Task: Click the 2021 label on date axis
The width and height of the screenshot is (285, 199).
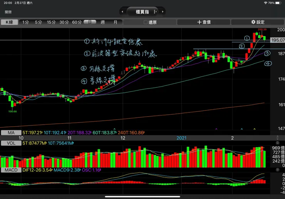Action: (181, 138)
